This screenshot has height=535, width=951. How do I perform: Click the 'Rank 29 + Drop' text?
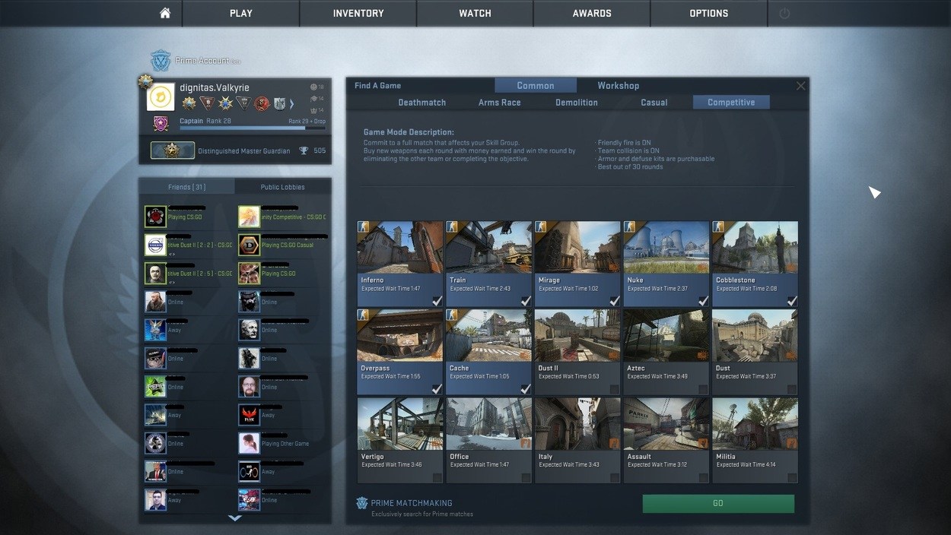coord(307,122)
